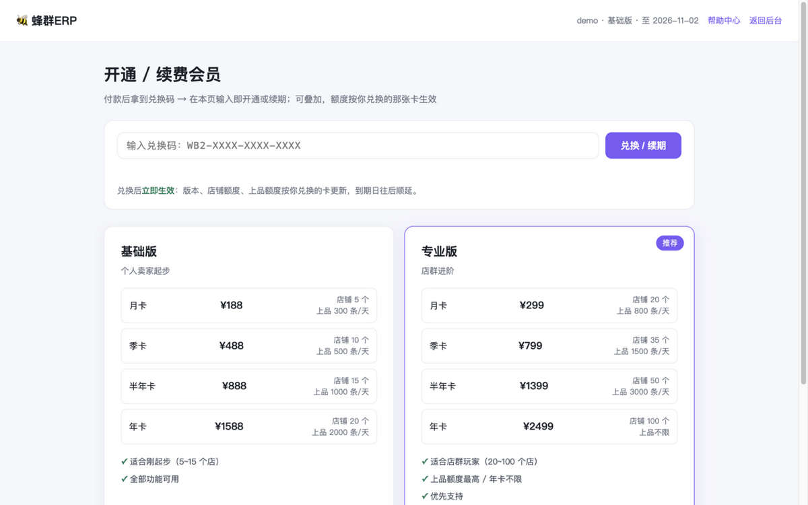Select the 专业版 季卡 ¥799 row

pos(549,346)
